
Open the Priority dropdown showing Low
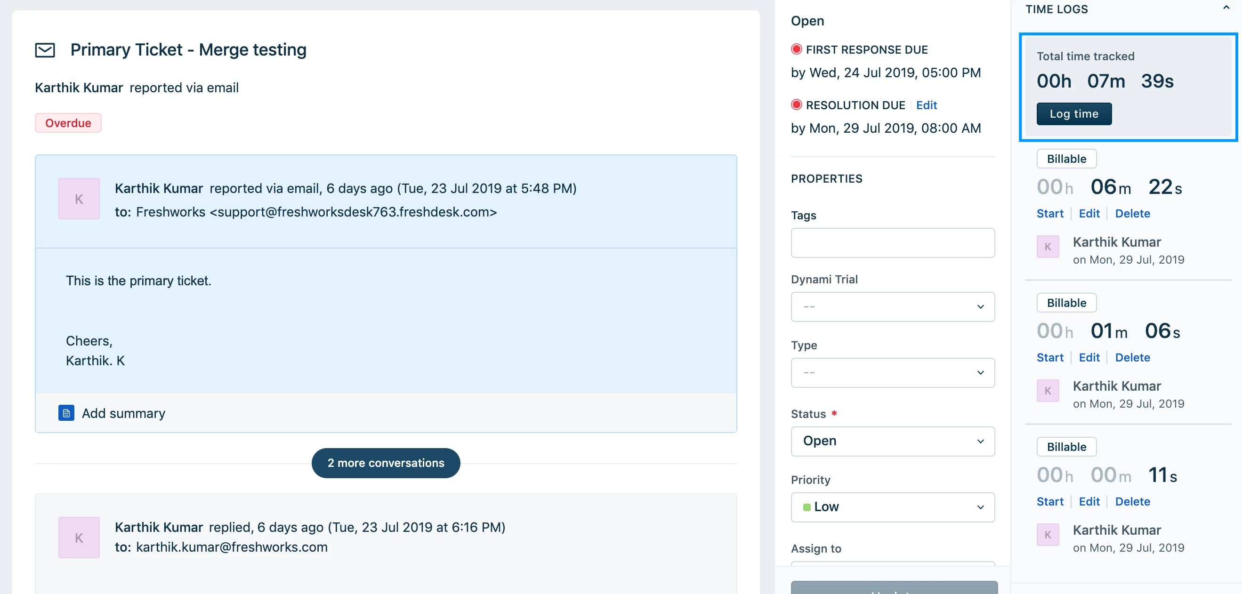coord(893,507)
